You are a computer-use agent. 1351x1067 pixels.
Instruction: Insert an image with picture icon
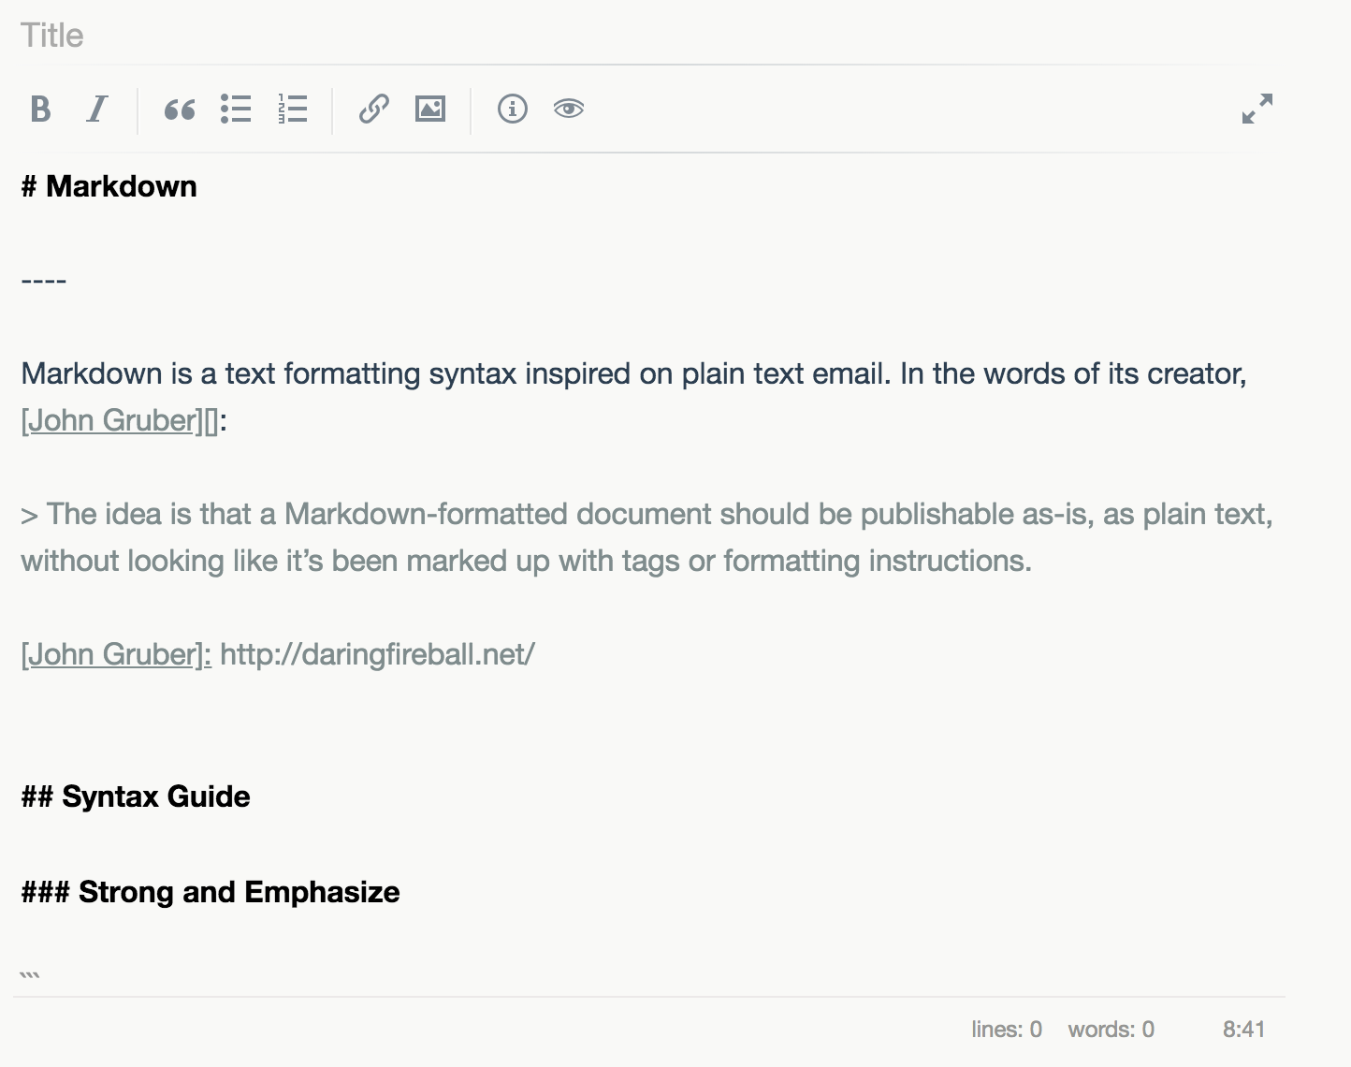430,110
